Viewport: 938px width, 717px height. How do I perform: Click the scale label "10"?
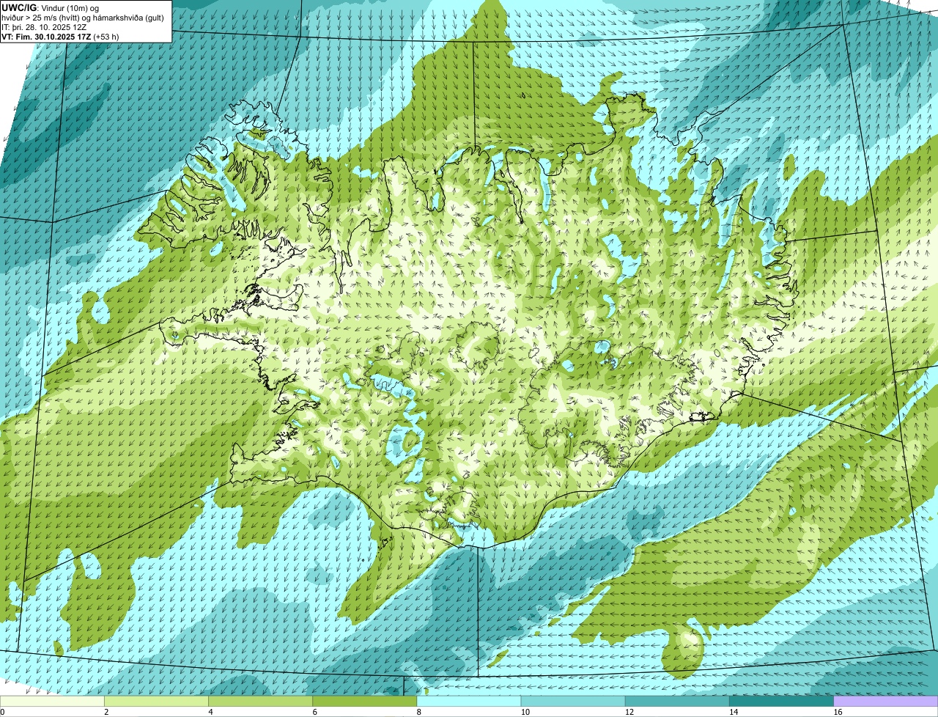525,712
